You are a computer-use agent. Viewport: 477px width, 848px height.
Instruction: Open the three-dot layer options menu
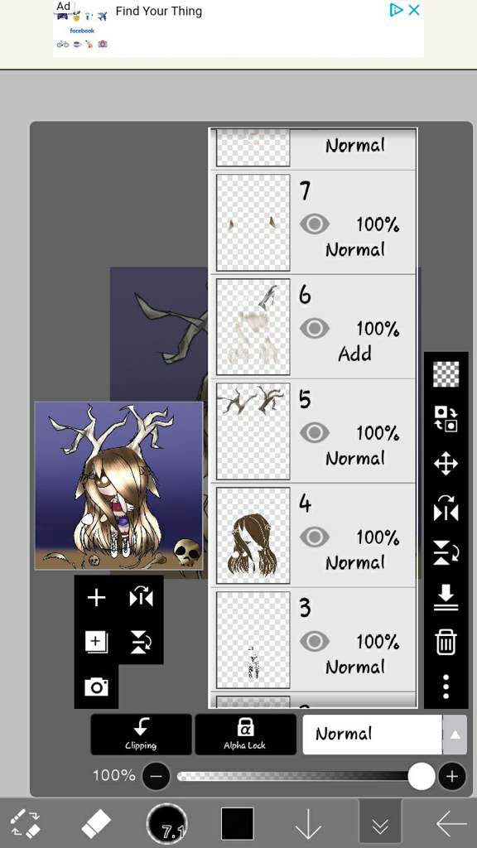[x=446, y=687]
